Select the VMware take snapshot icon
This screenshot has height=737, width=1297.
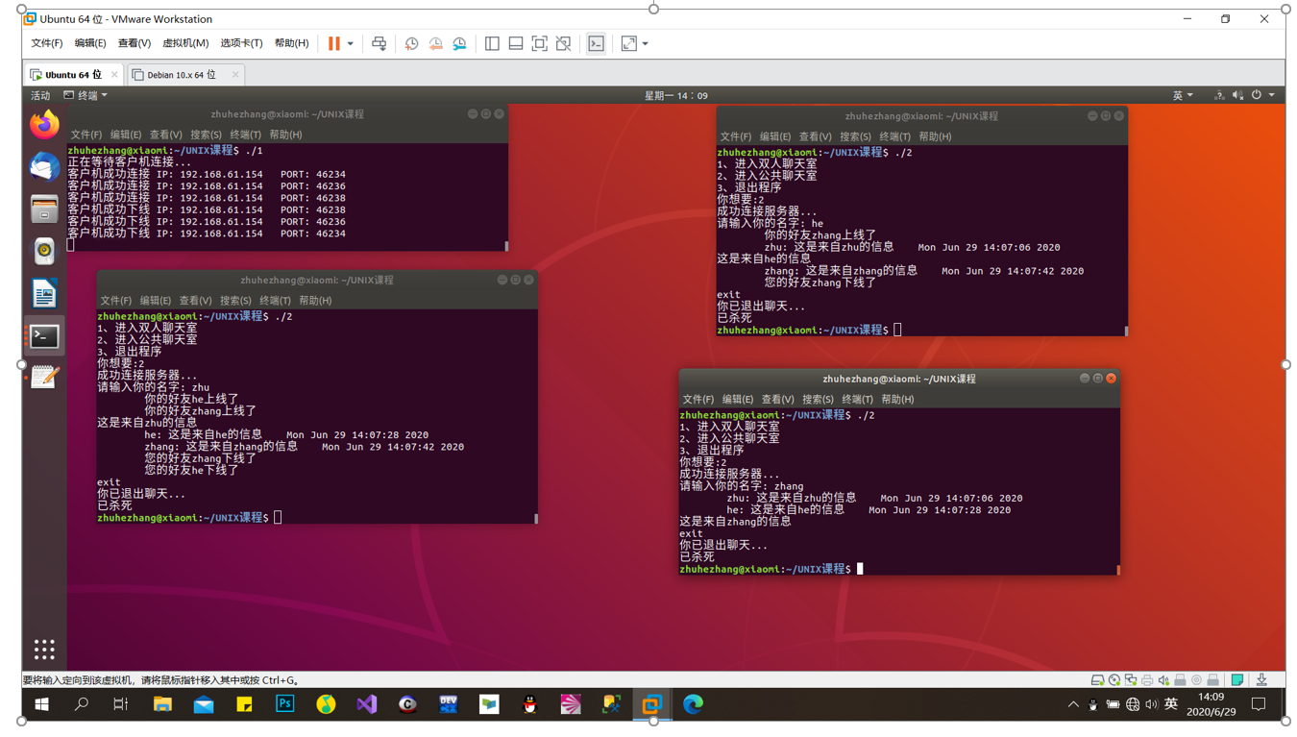pyautogui.click(x=411, y=43)
